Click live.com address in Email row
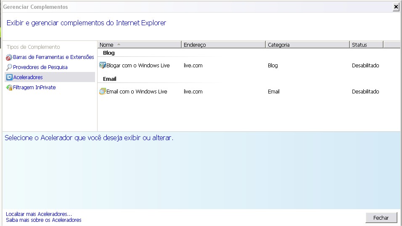402x226 pixels. tap(193, 92)
